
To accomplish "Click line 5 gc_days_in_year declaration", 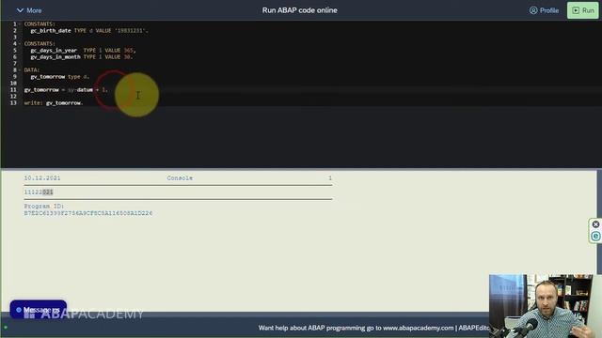I will (84, 50).
